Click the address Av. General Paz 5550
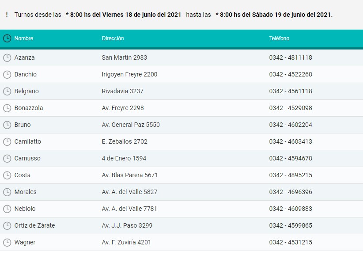The height and width of the screenshot is (259, 363). 130,125
